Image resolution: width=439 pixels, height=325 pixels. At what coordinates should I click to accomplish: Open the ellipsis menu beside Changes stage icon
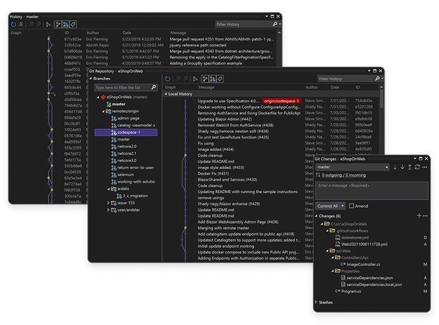425,216
